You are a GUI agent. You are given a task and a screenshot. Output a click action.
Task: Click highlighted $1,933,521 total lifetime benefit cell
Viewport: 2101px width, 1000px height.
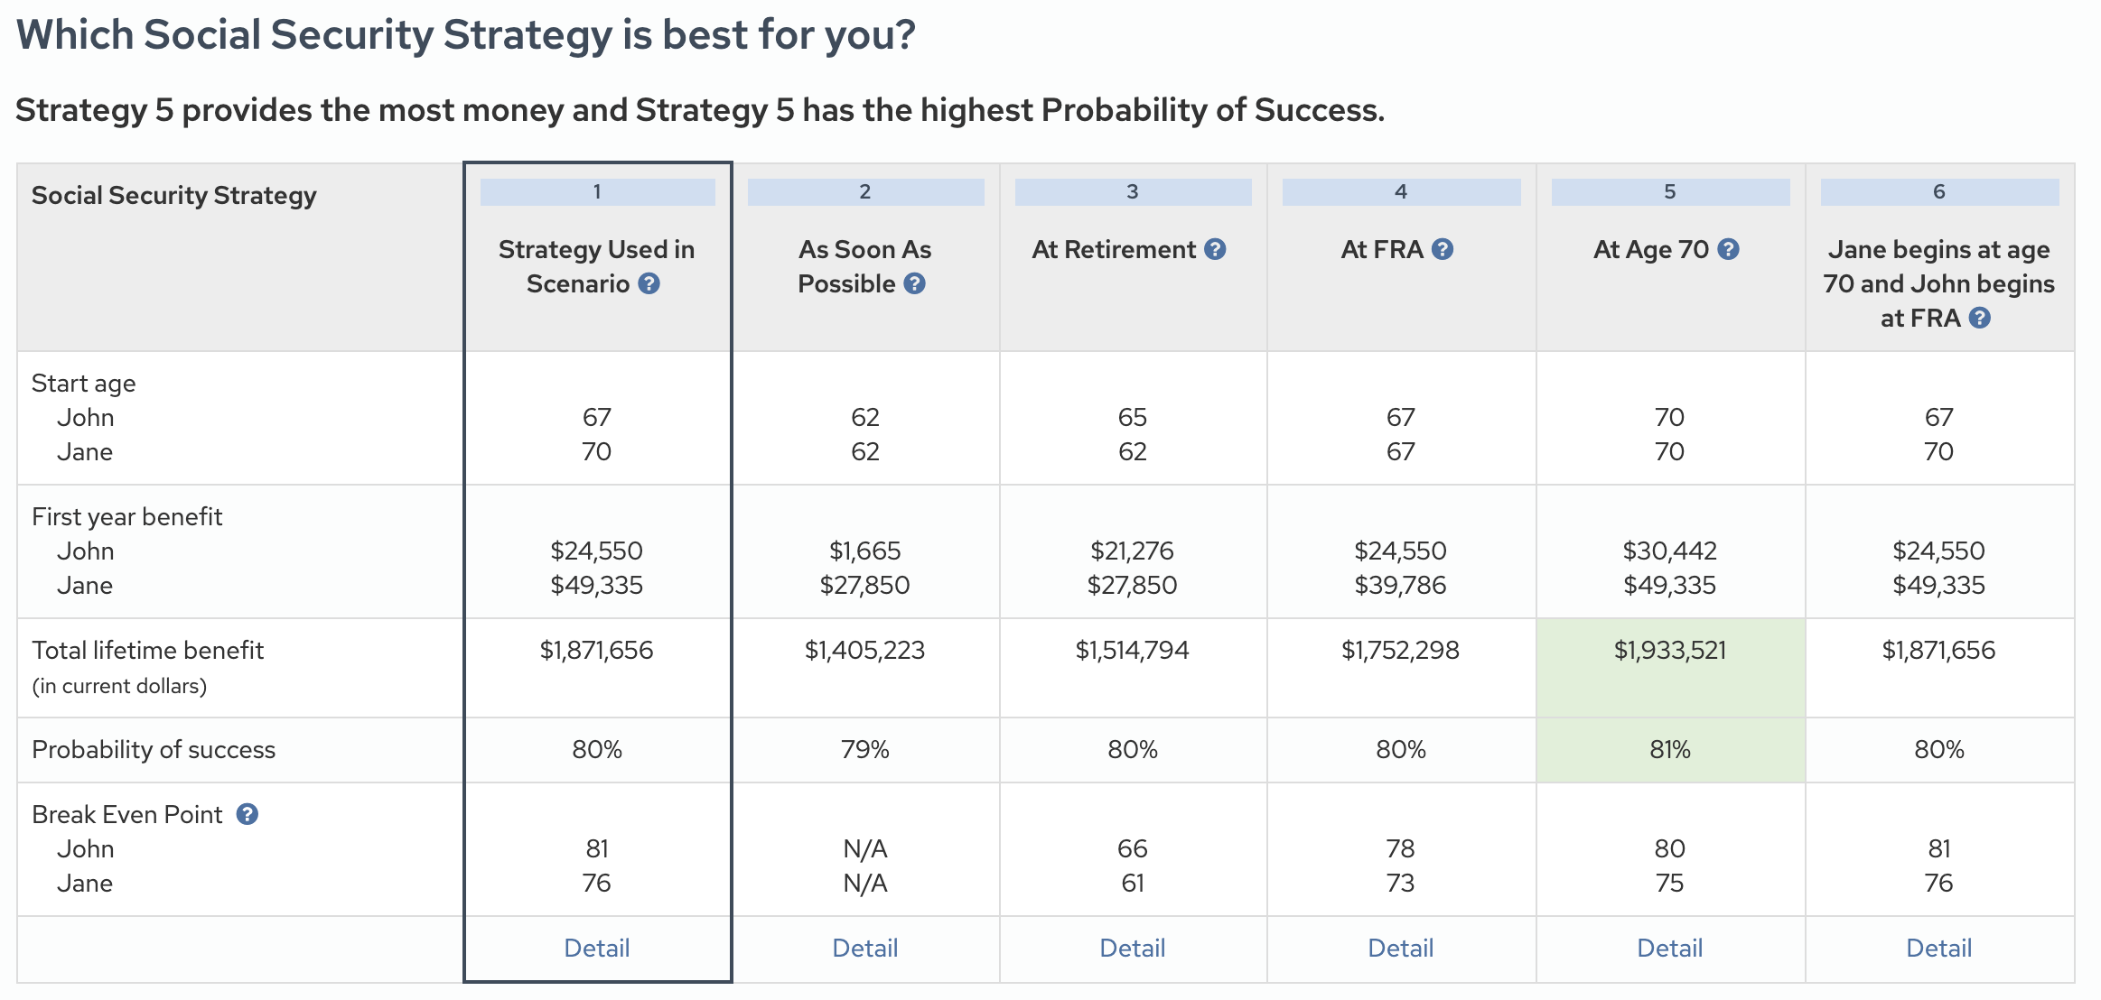[x=1669, y=651]
